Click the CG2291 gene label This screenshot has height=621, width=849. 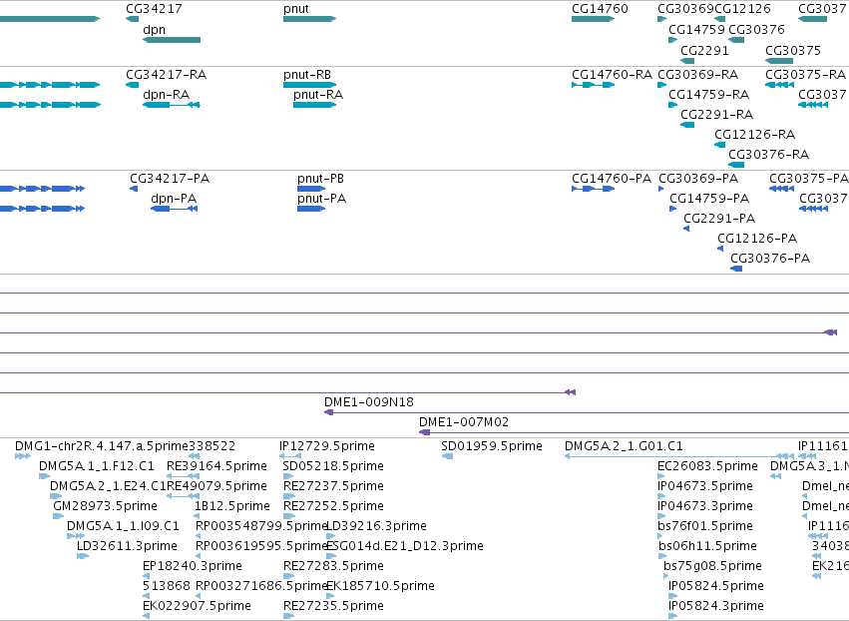point(704,50)
